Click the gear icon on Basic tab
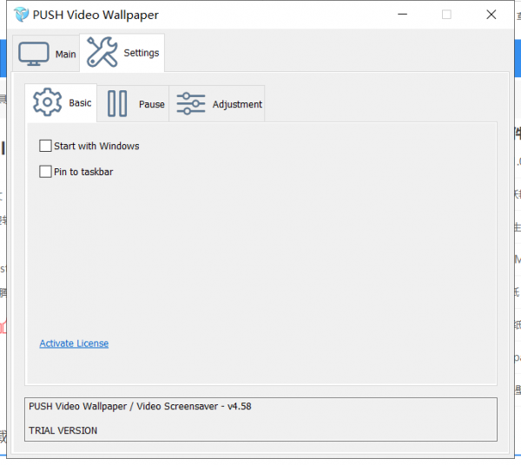Viewport: 521px width, 465px height. pos(47,102)
